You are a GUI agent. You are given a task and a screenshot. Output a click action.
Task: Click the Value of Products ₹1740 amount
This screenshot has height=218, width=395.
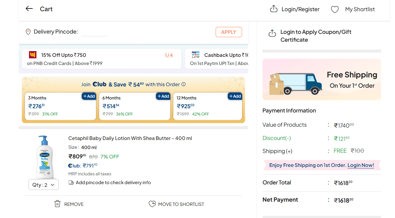pos(344,125)
